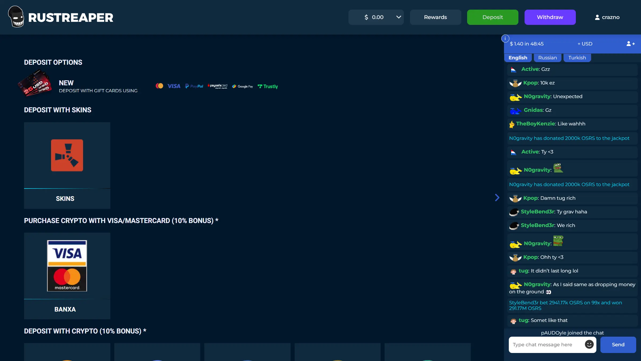Screen dimensions: 641x361
Task: Select the Rust skins deposit icon
Action: tap(67, 155)
